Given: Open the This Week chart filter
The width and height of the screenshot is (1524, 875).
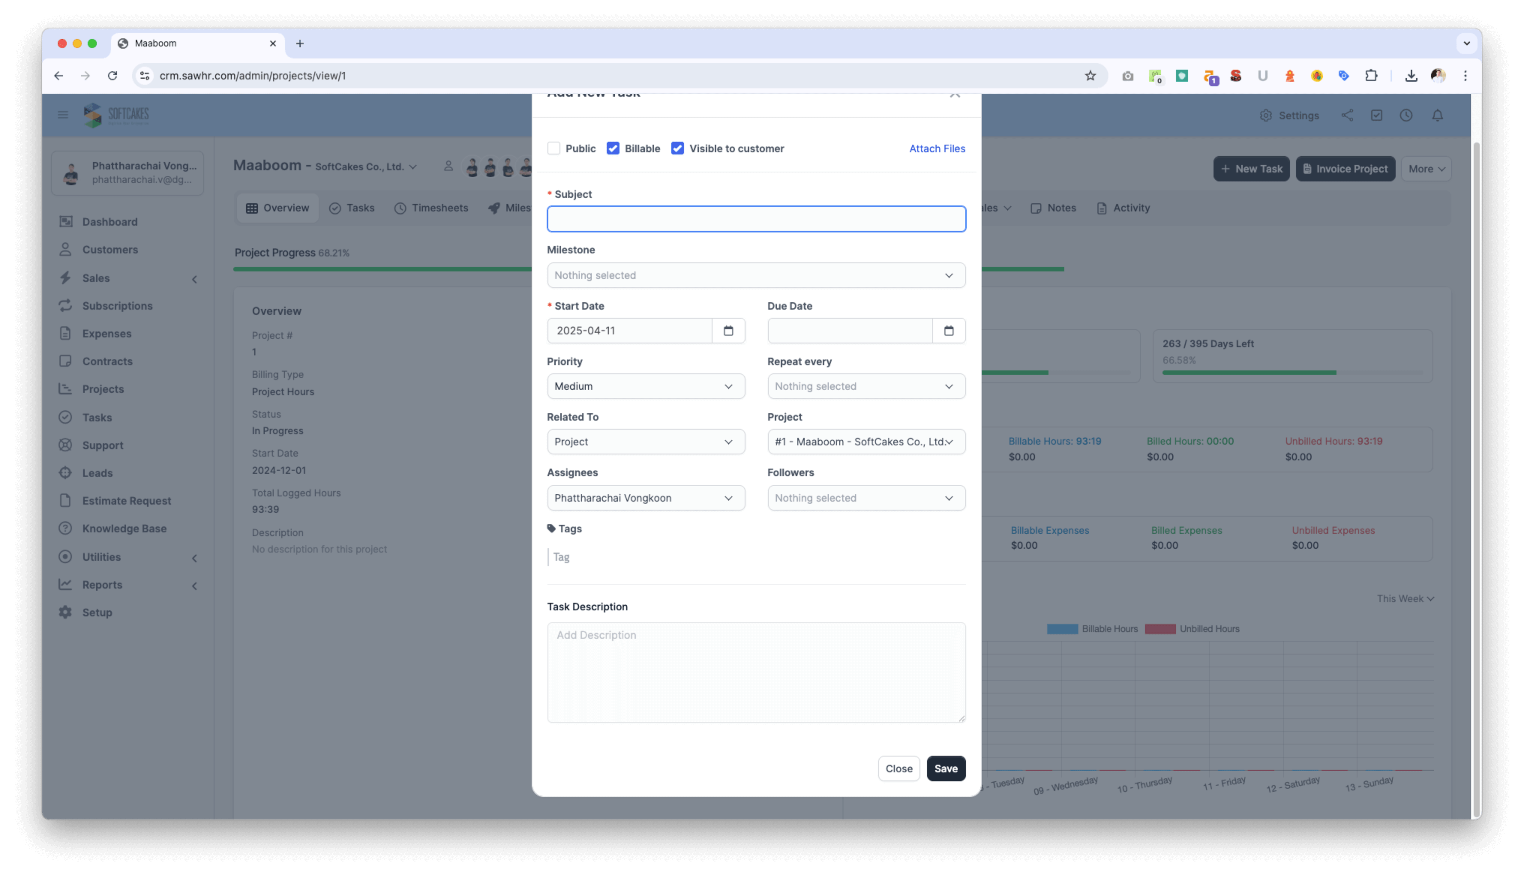Looking at the screenshot, I should (x=1405, y=599).
